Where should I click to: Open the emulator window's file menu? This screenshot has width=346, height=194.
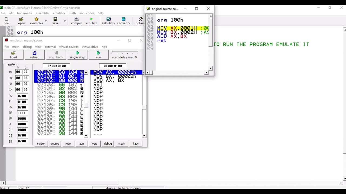pos(6,47)
